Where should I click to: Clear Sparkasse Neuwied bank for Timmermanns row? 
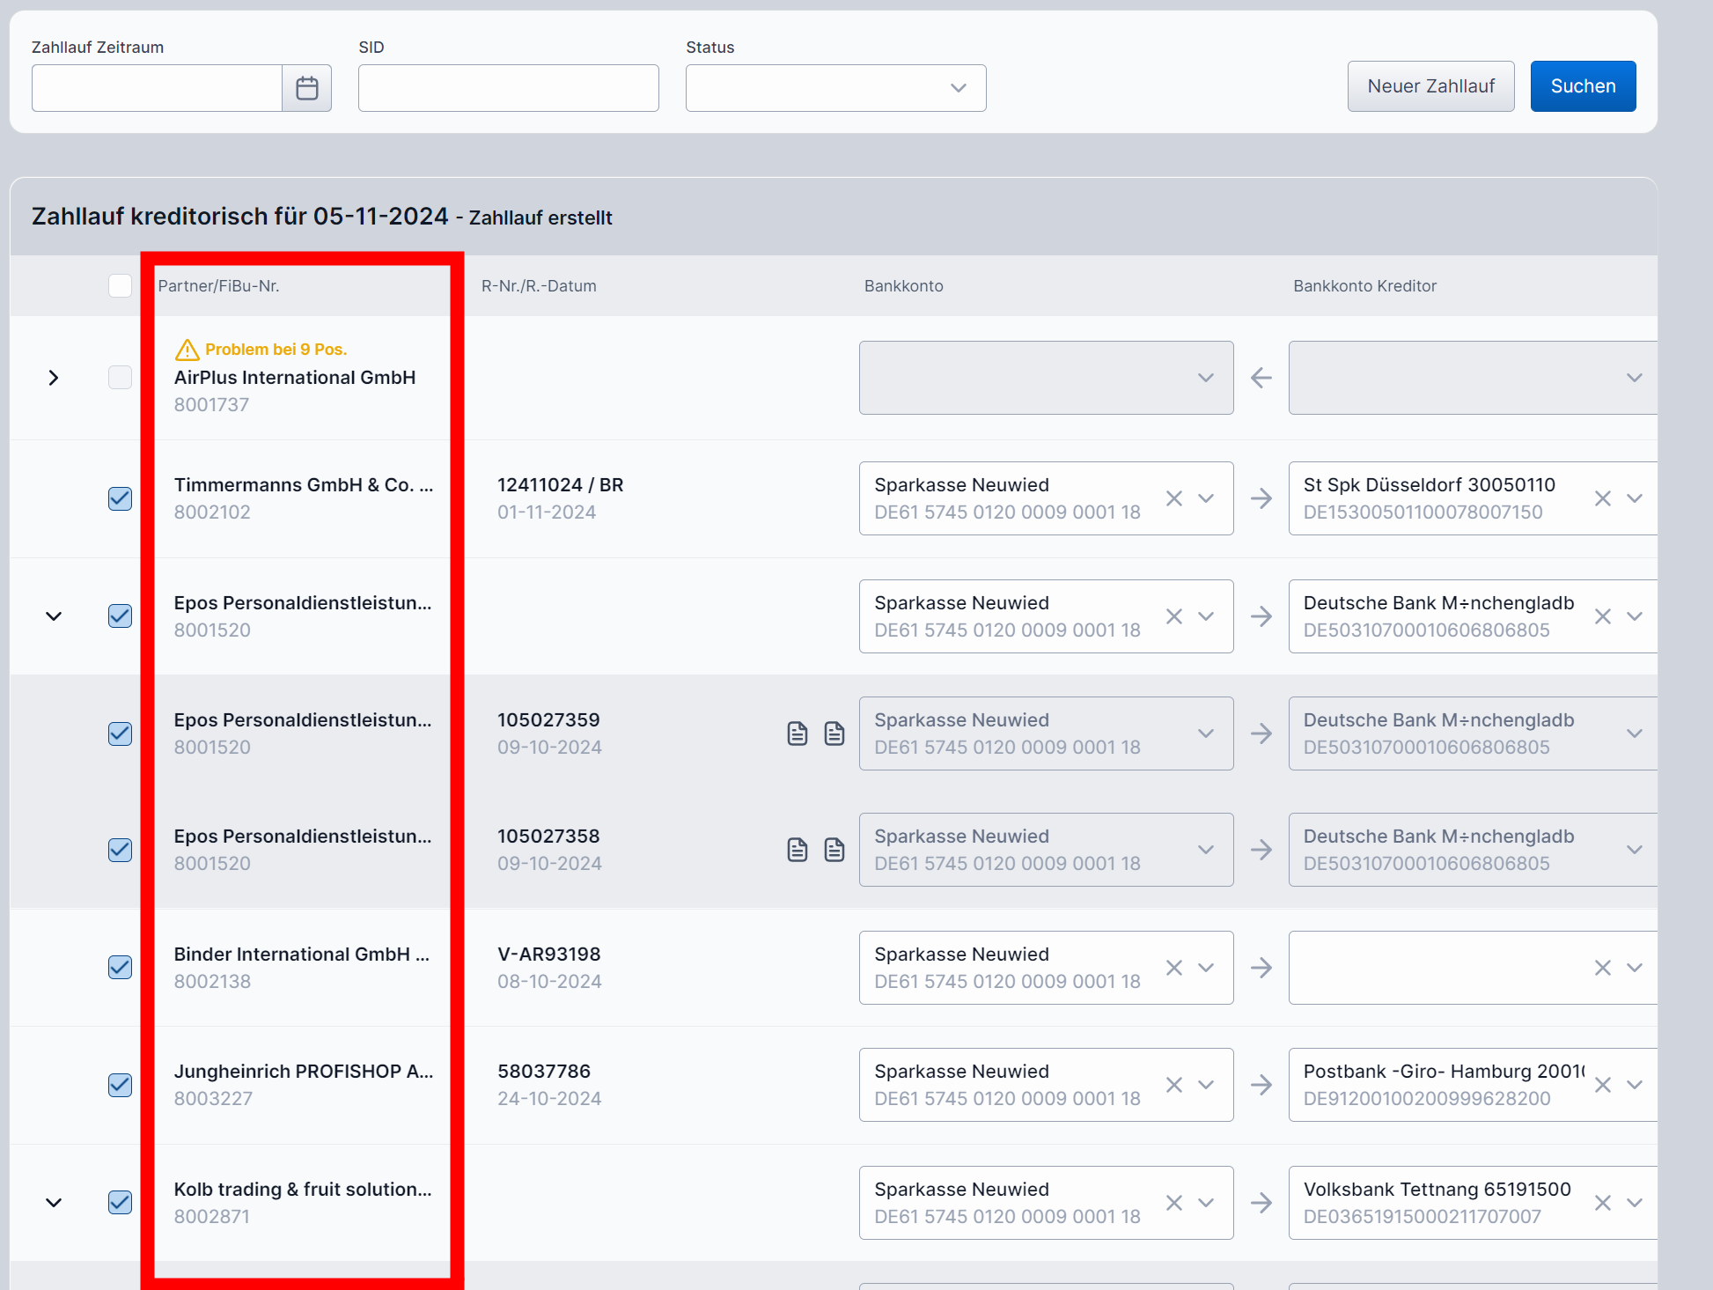[x=1173, y=498]
